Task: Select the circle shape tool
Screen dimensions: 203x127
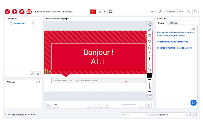Action: click(149, 41)
